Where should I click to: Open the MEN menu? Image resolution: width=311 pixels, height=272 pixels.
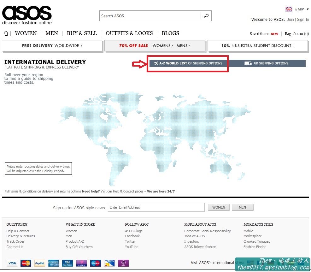[x=51, y=33]
